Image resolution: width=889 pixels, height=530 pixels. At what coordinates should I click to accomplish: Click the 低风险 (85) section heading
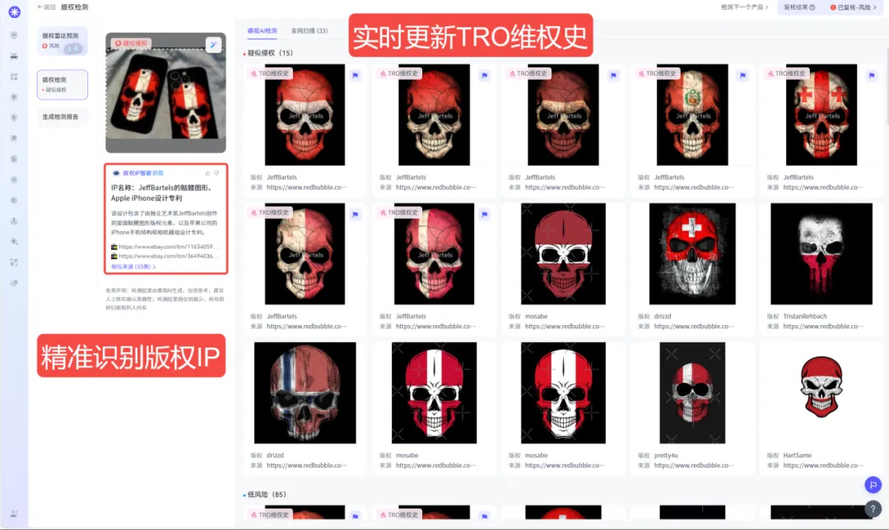[267, 495]
